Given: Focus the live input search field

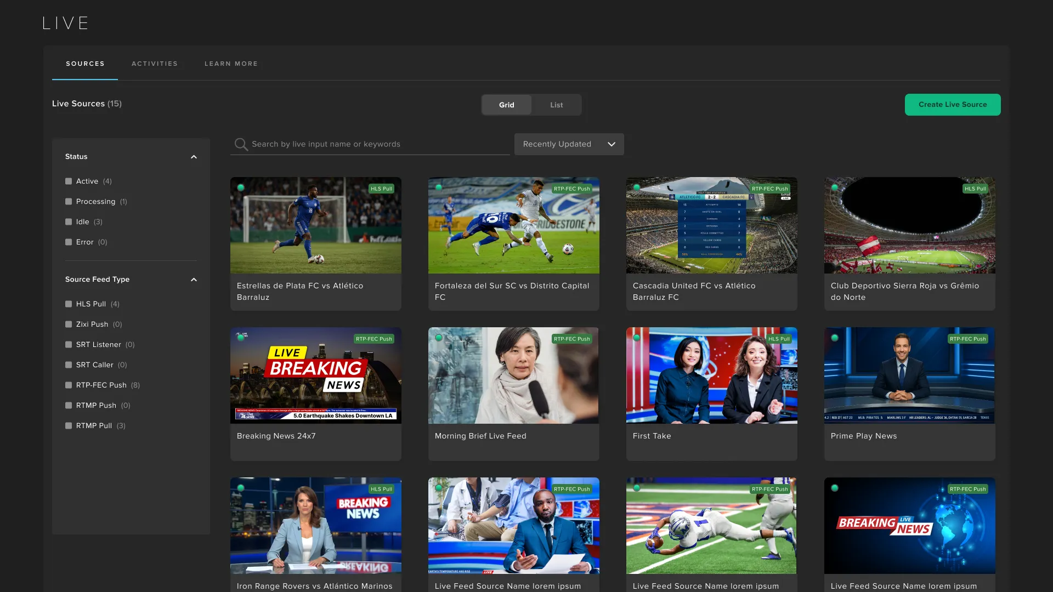Looking at the screenshot, I should click(x=378, y=144).
